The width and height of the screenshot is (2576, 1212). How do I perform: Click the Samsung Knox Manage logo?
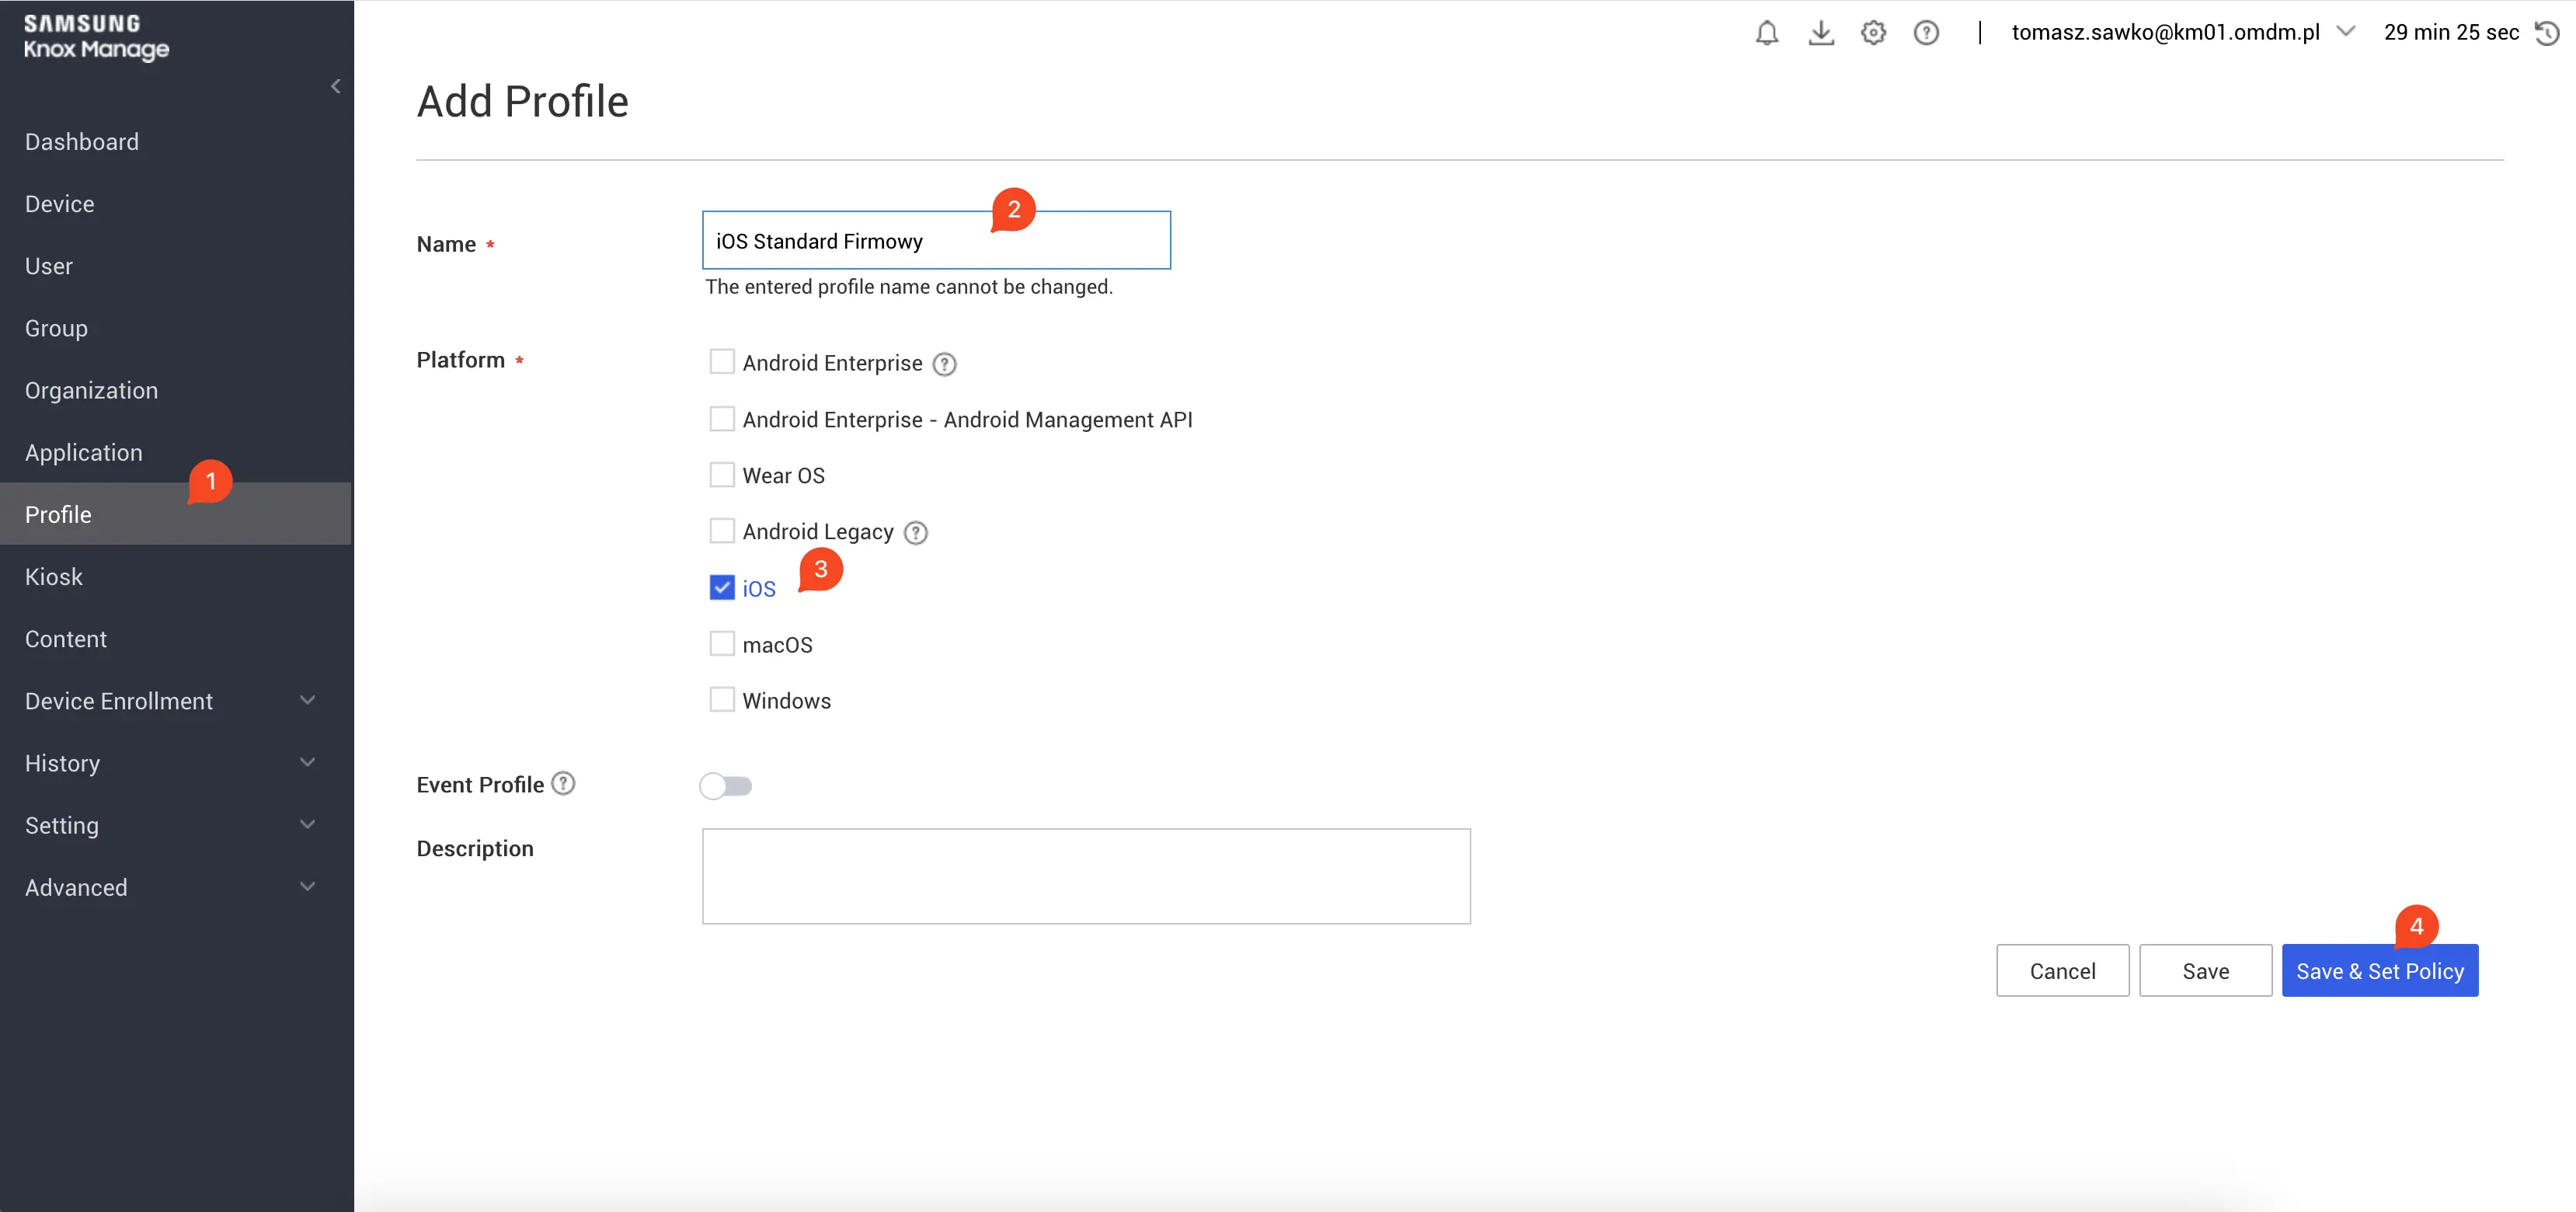coord(96,37)
